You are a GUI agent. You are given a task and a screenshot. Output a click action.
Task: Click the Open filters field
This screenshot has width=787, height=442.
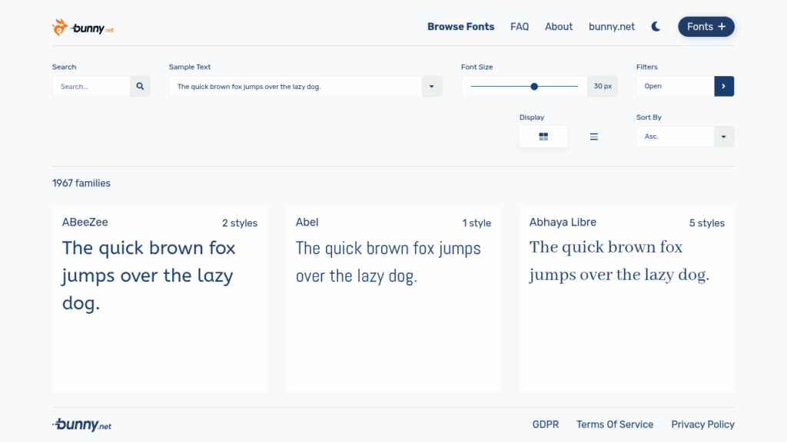pyautogui.click(x=676, y=86)
